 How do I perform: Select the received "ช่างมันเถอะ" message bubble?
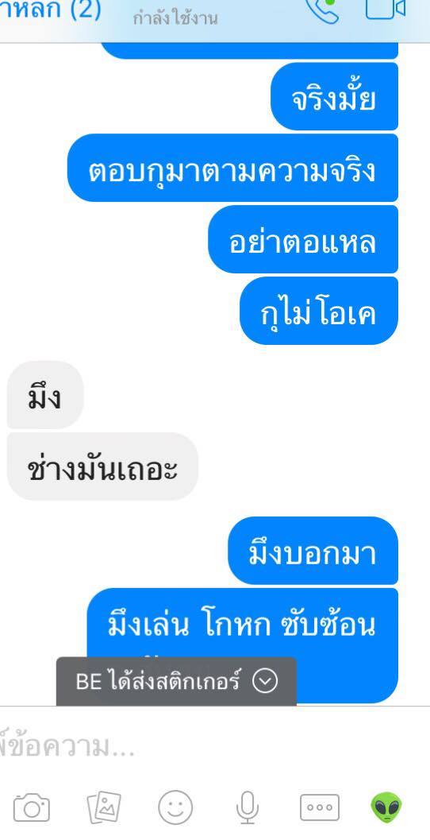(x=102, y=466)
